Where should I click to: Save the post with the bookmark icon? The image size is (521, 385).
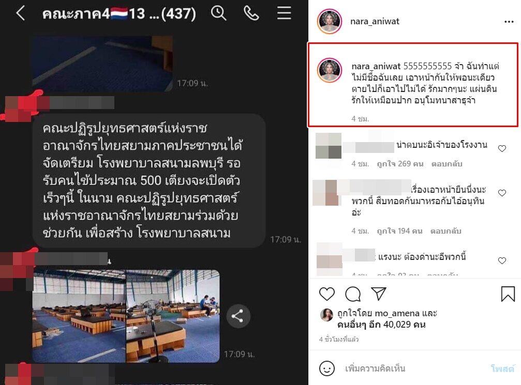(508, 294)
